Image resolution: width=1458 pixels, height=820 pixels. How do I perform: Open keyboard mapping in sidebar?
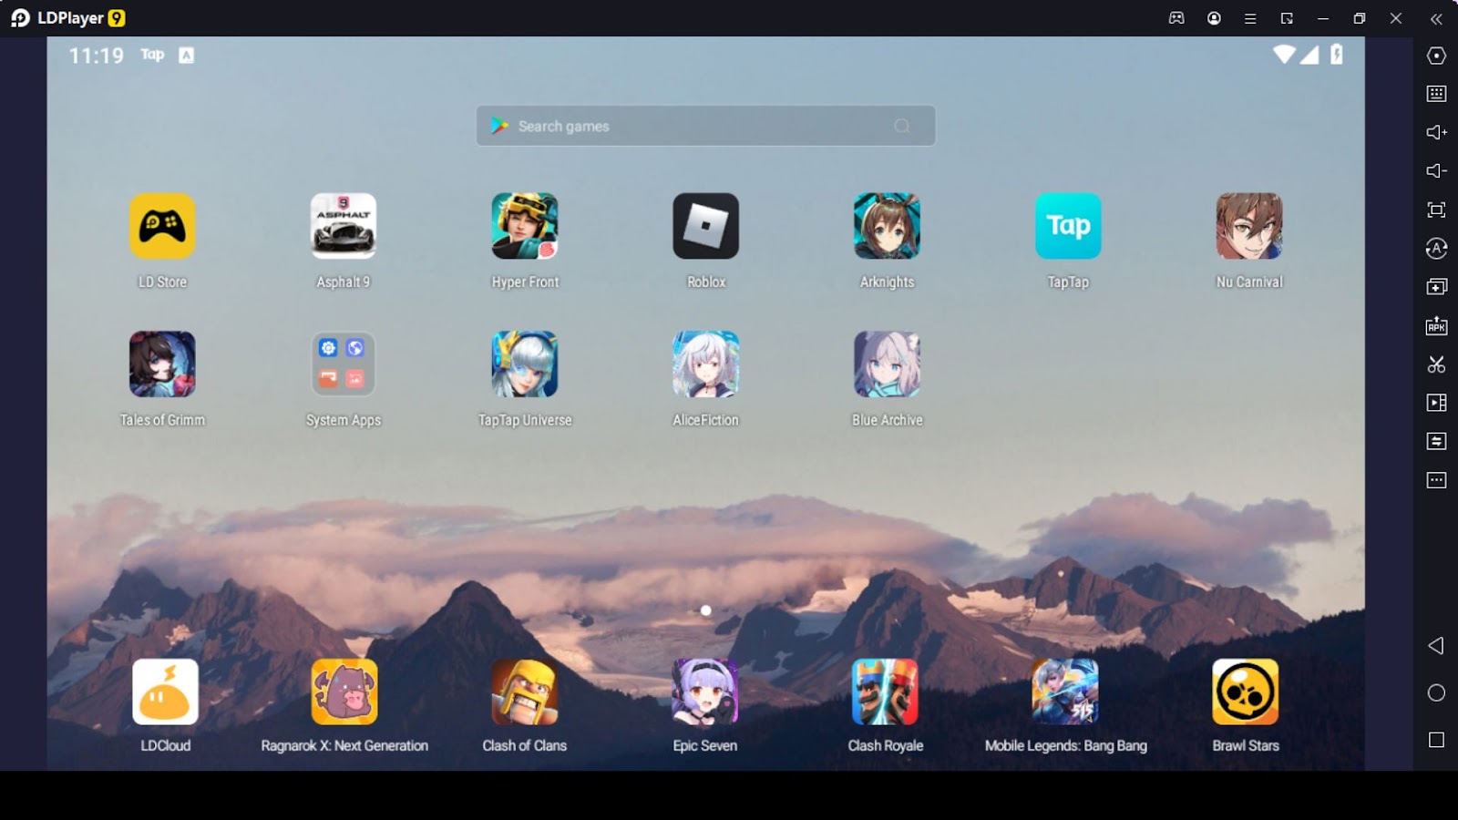coord(1436,94)
